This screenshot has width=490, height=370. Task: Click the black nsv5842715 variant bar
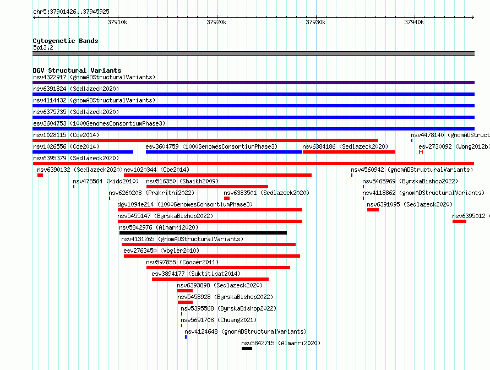click(247, 349)
